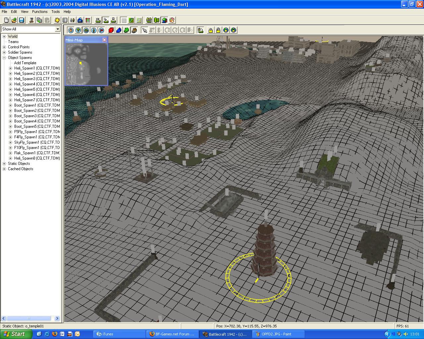Open the Tools menu
The image size is (424, 339).
click(x=56, y=12)
